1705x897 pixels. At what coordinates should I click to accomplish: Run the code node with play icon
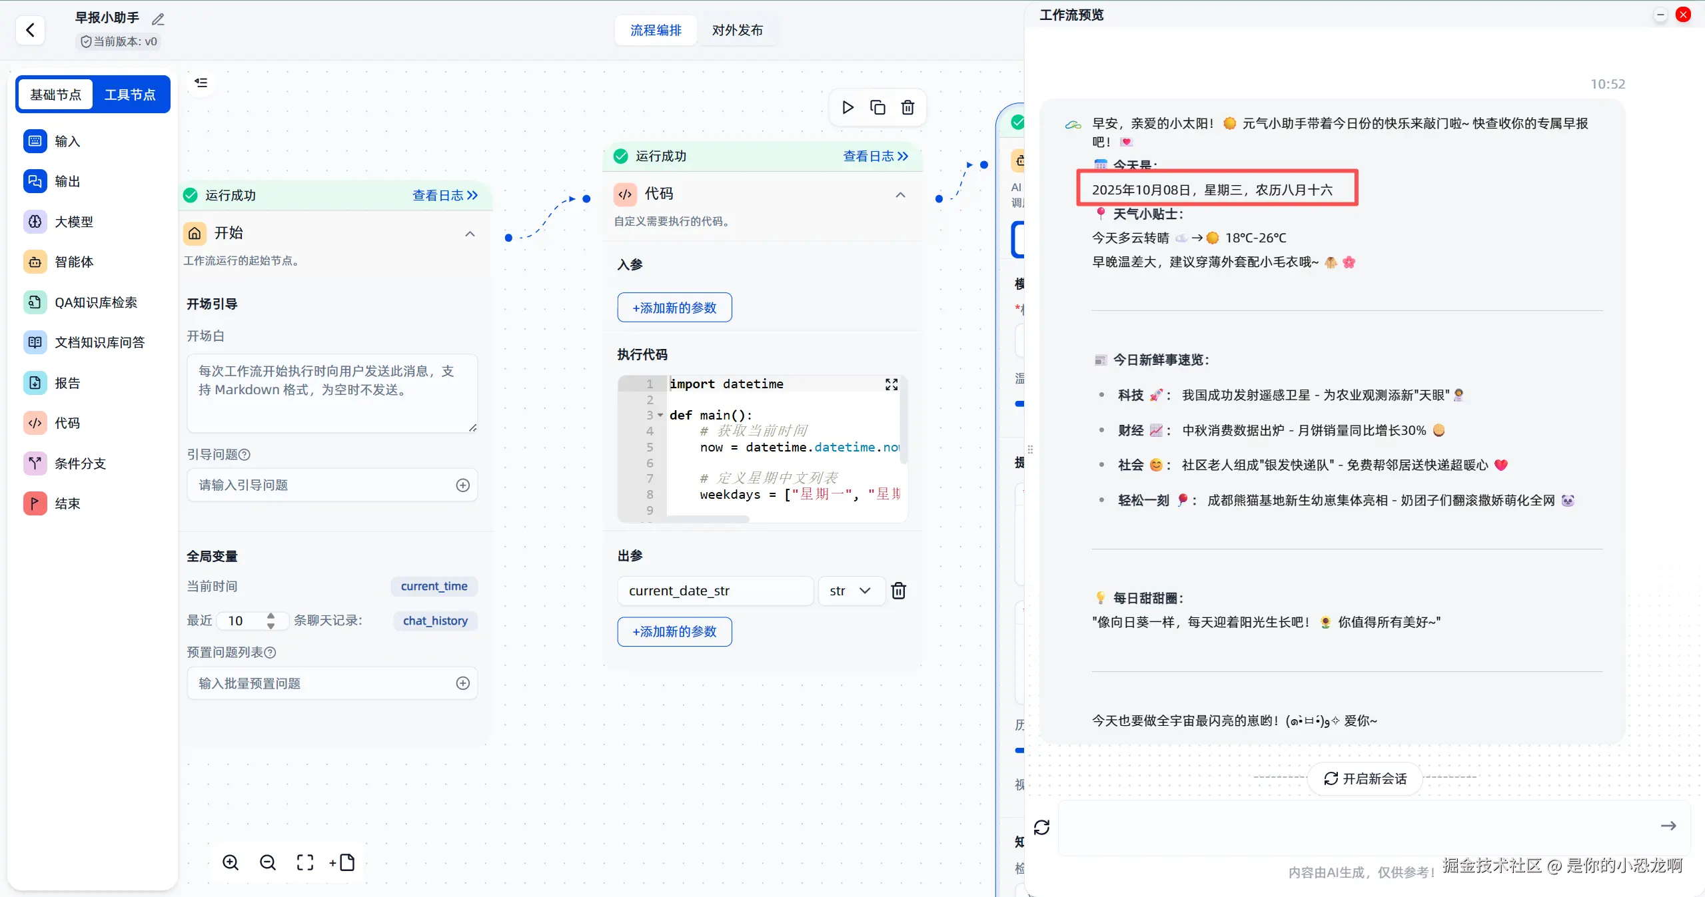848,107
